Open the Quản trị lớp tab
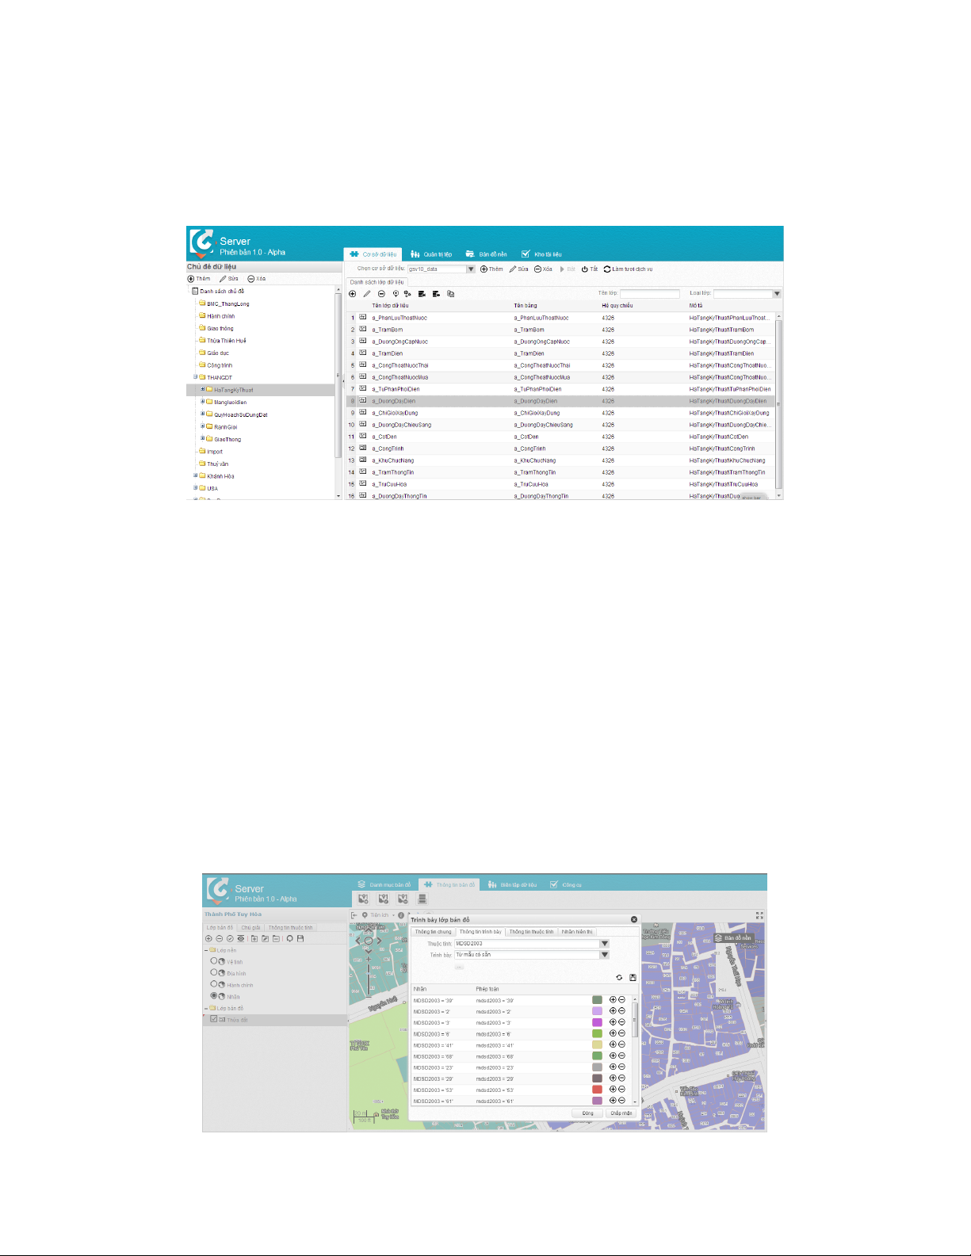The width and height of the screenshot is (971, 1256). pyautogui.click(x=431, y=254)
